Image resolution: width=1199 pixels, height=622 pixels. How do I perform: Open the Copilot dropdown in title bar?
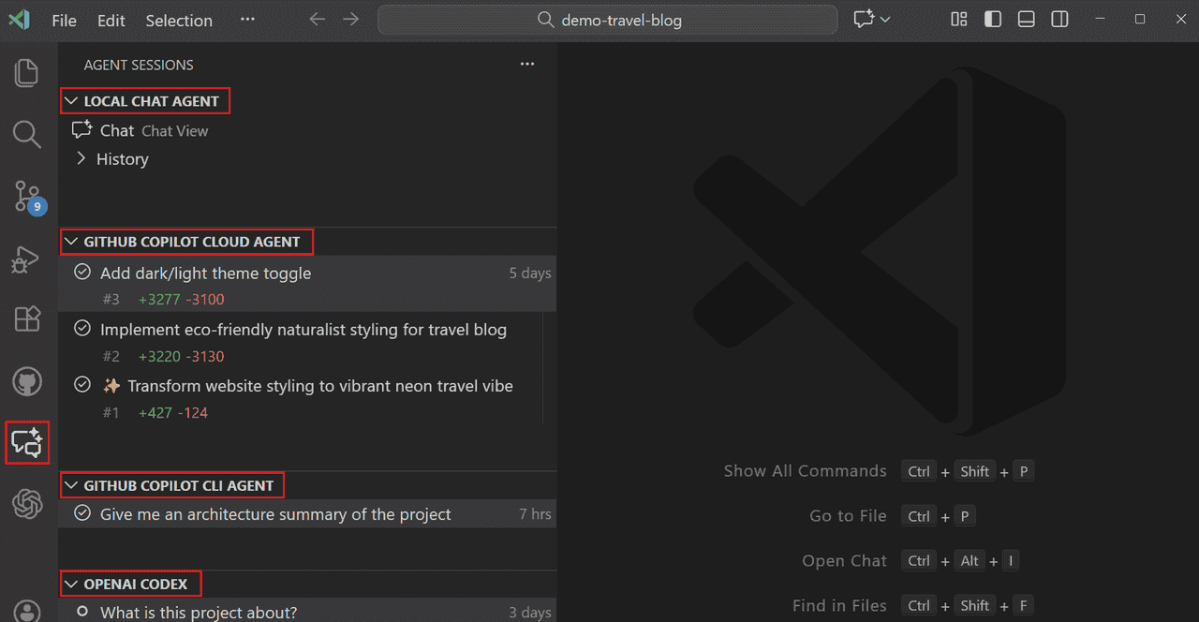tap(871, 19)
